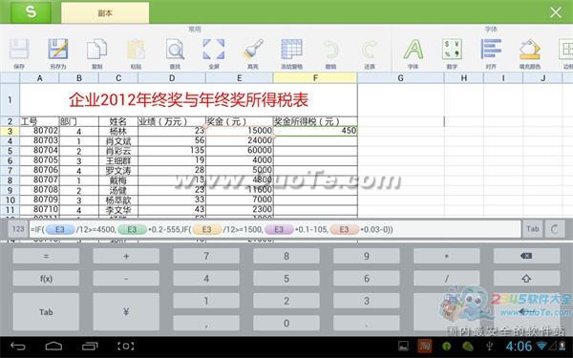Tap the green S app logo
Image resolution: width=573 pixels, height=358 pixels.
tap(31, 11)
